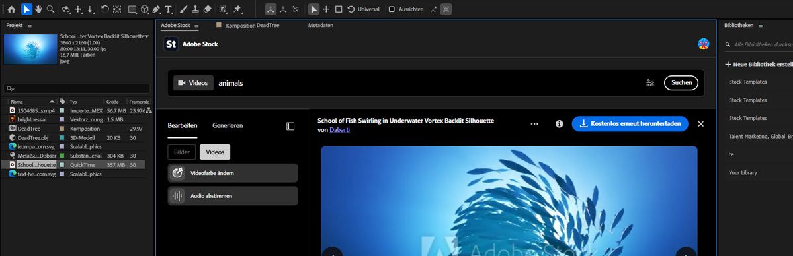
Task: Go to the Home screen icon
Action: 11,9
